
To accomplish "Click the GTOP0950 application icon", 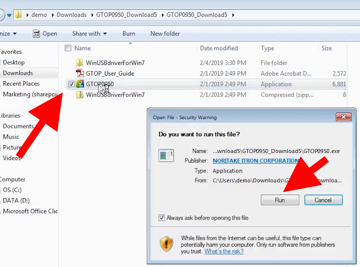I will tap(80, 84).
